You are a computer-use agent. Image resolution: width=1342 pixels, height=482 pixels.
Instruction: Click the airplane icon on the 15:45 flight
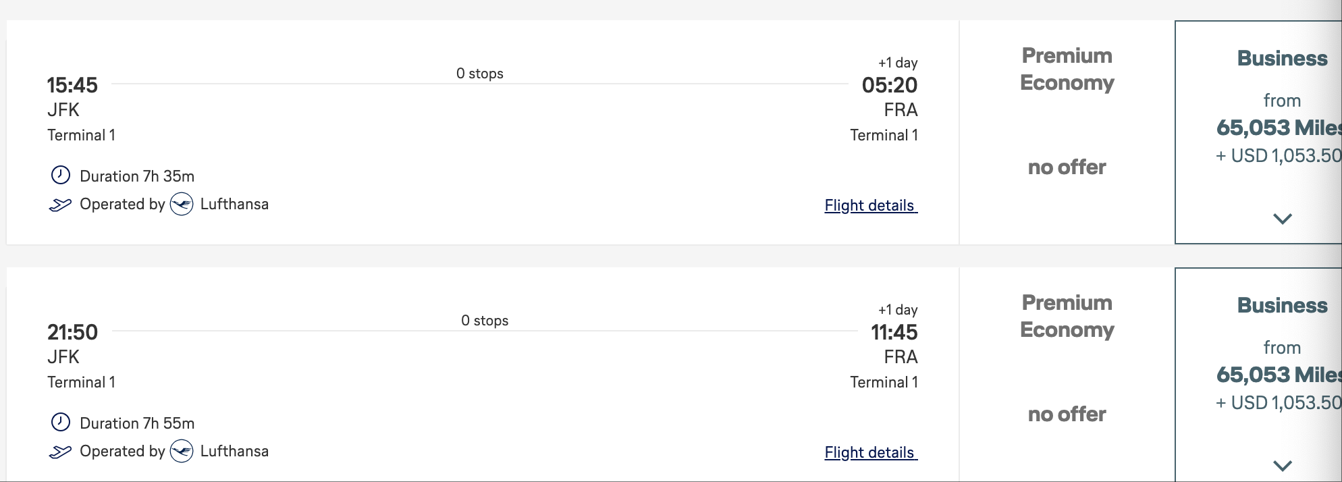click(60, 205)
